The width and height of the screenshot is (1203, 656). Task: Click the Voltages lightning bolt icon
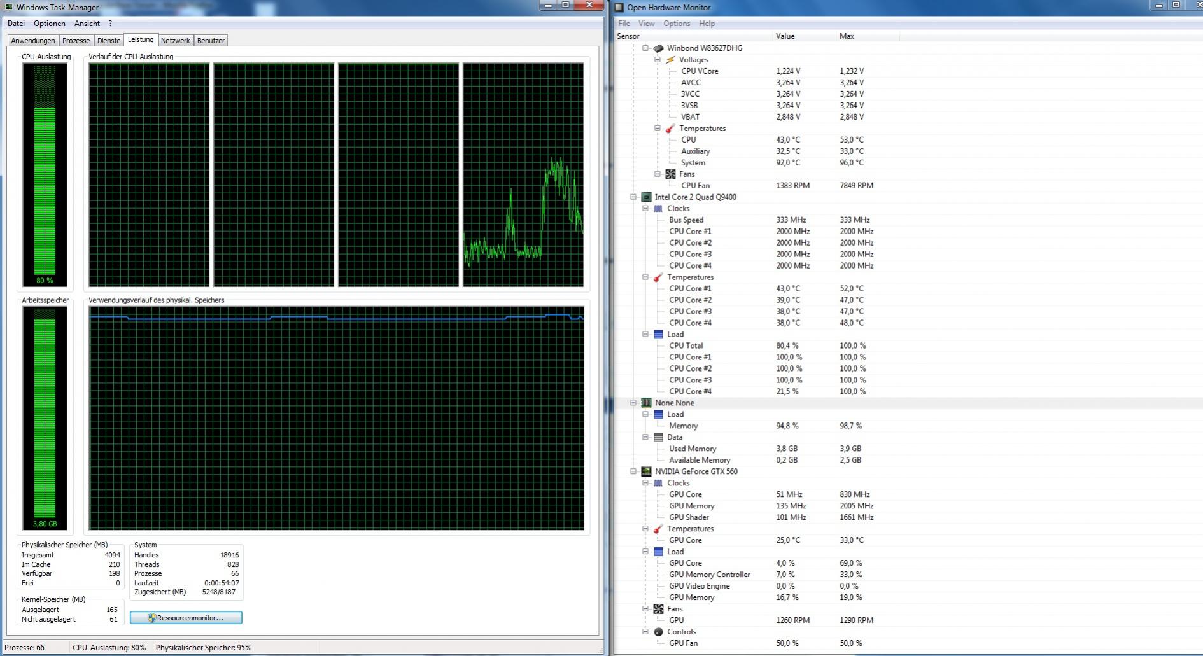pos(670,60)
